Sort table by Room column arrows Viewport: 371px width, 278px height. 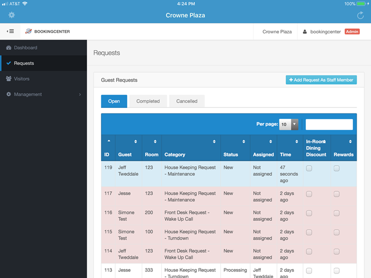coord(155,141)
